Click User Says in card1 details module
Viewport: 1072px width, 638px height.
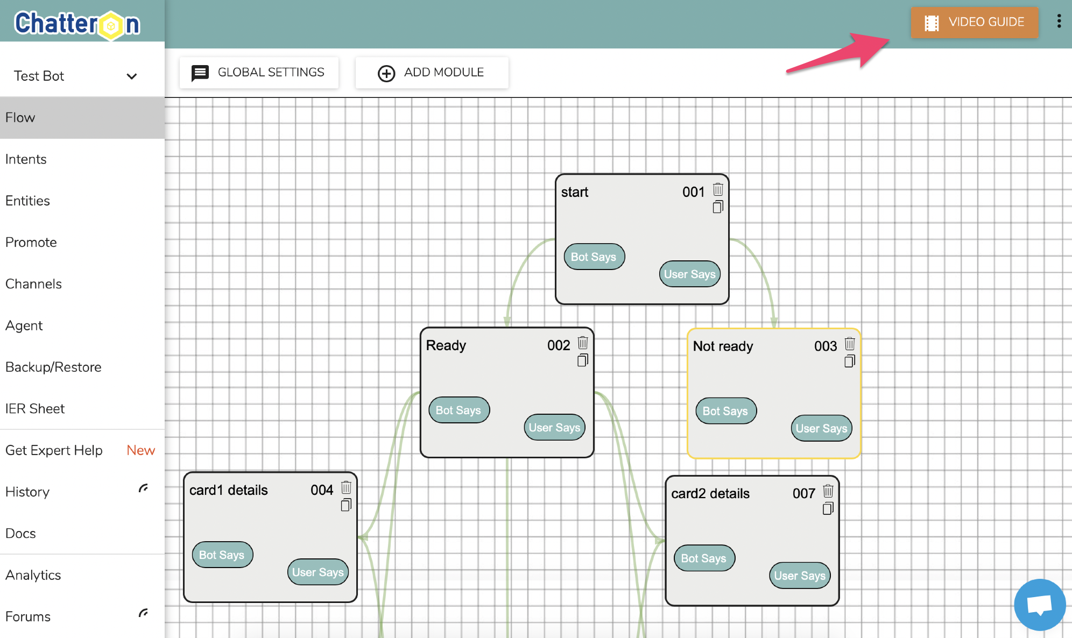[318, 572]
